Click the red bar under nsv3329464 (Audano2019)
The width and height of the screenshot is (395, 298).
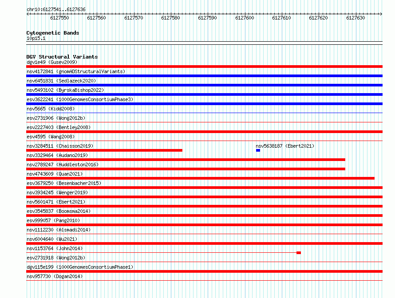click(186, 160)
